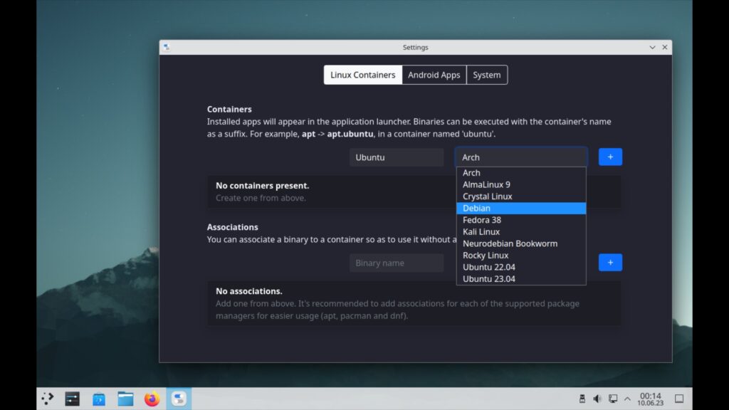Select Ubuntu 23.04 from the distro list
The width and height of the screenshot is (729, 410).
(521, 279)
